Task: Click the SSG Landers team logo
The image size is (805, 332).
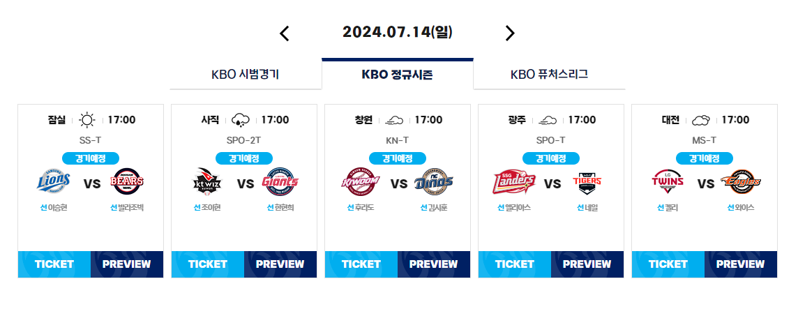Action: [514, 183]
